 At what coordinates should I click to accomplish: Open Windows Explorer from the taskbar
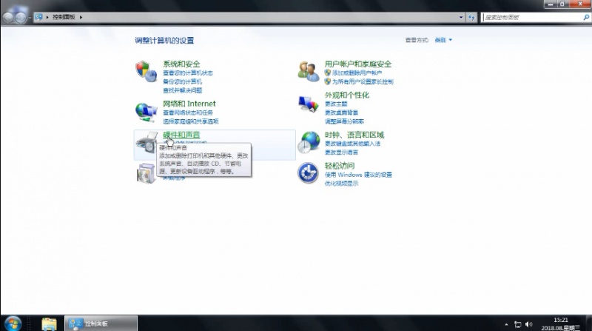pyautogui.click(x=49, y=324)
